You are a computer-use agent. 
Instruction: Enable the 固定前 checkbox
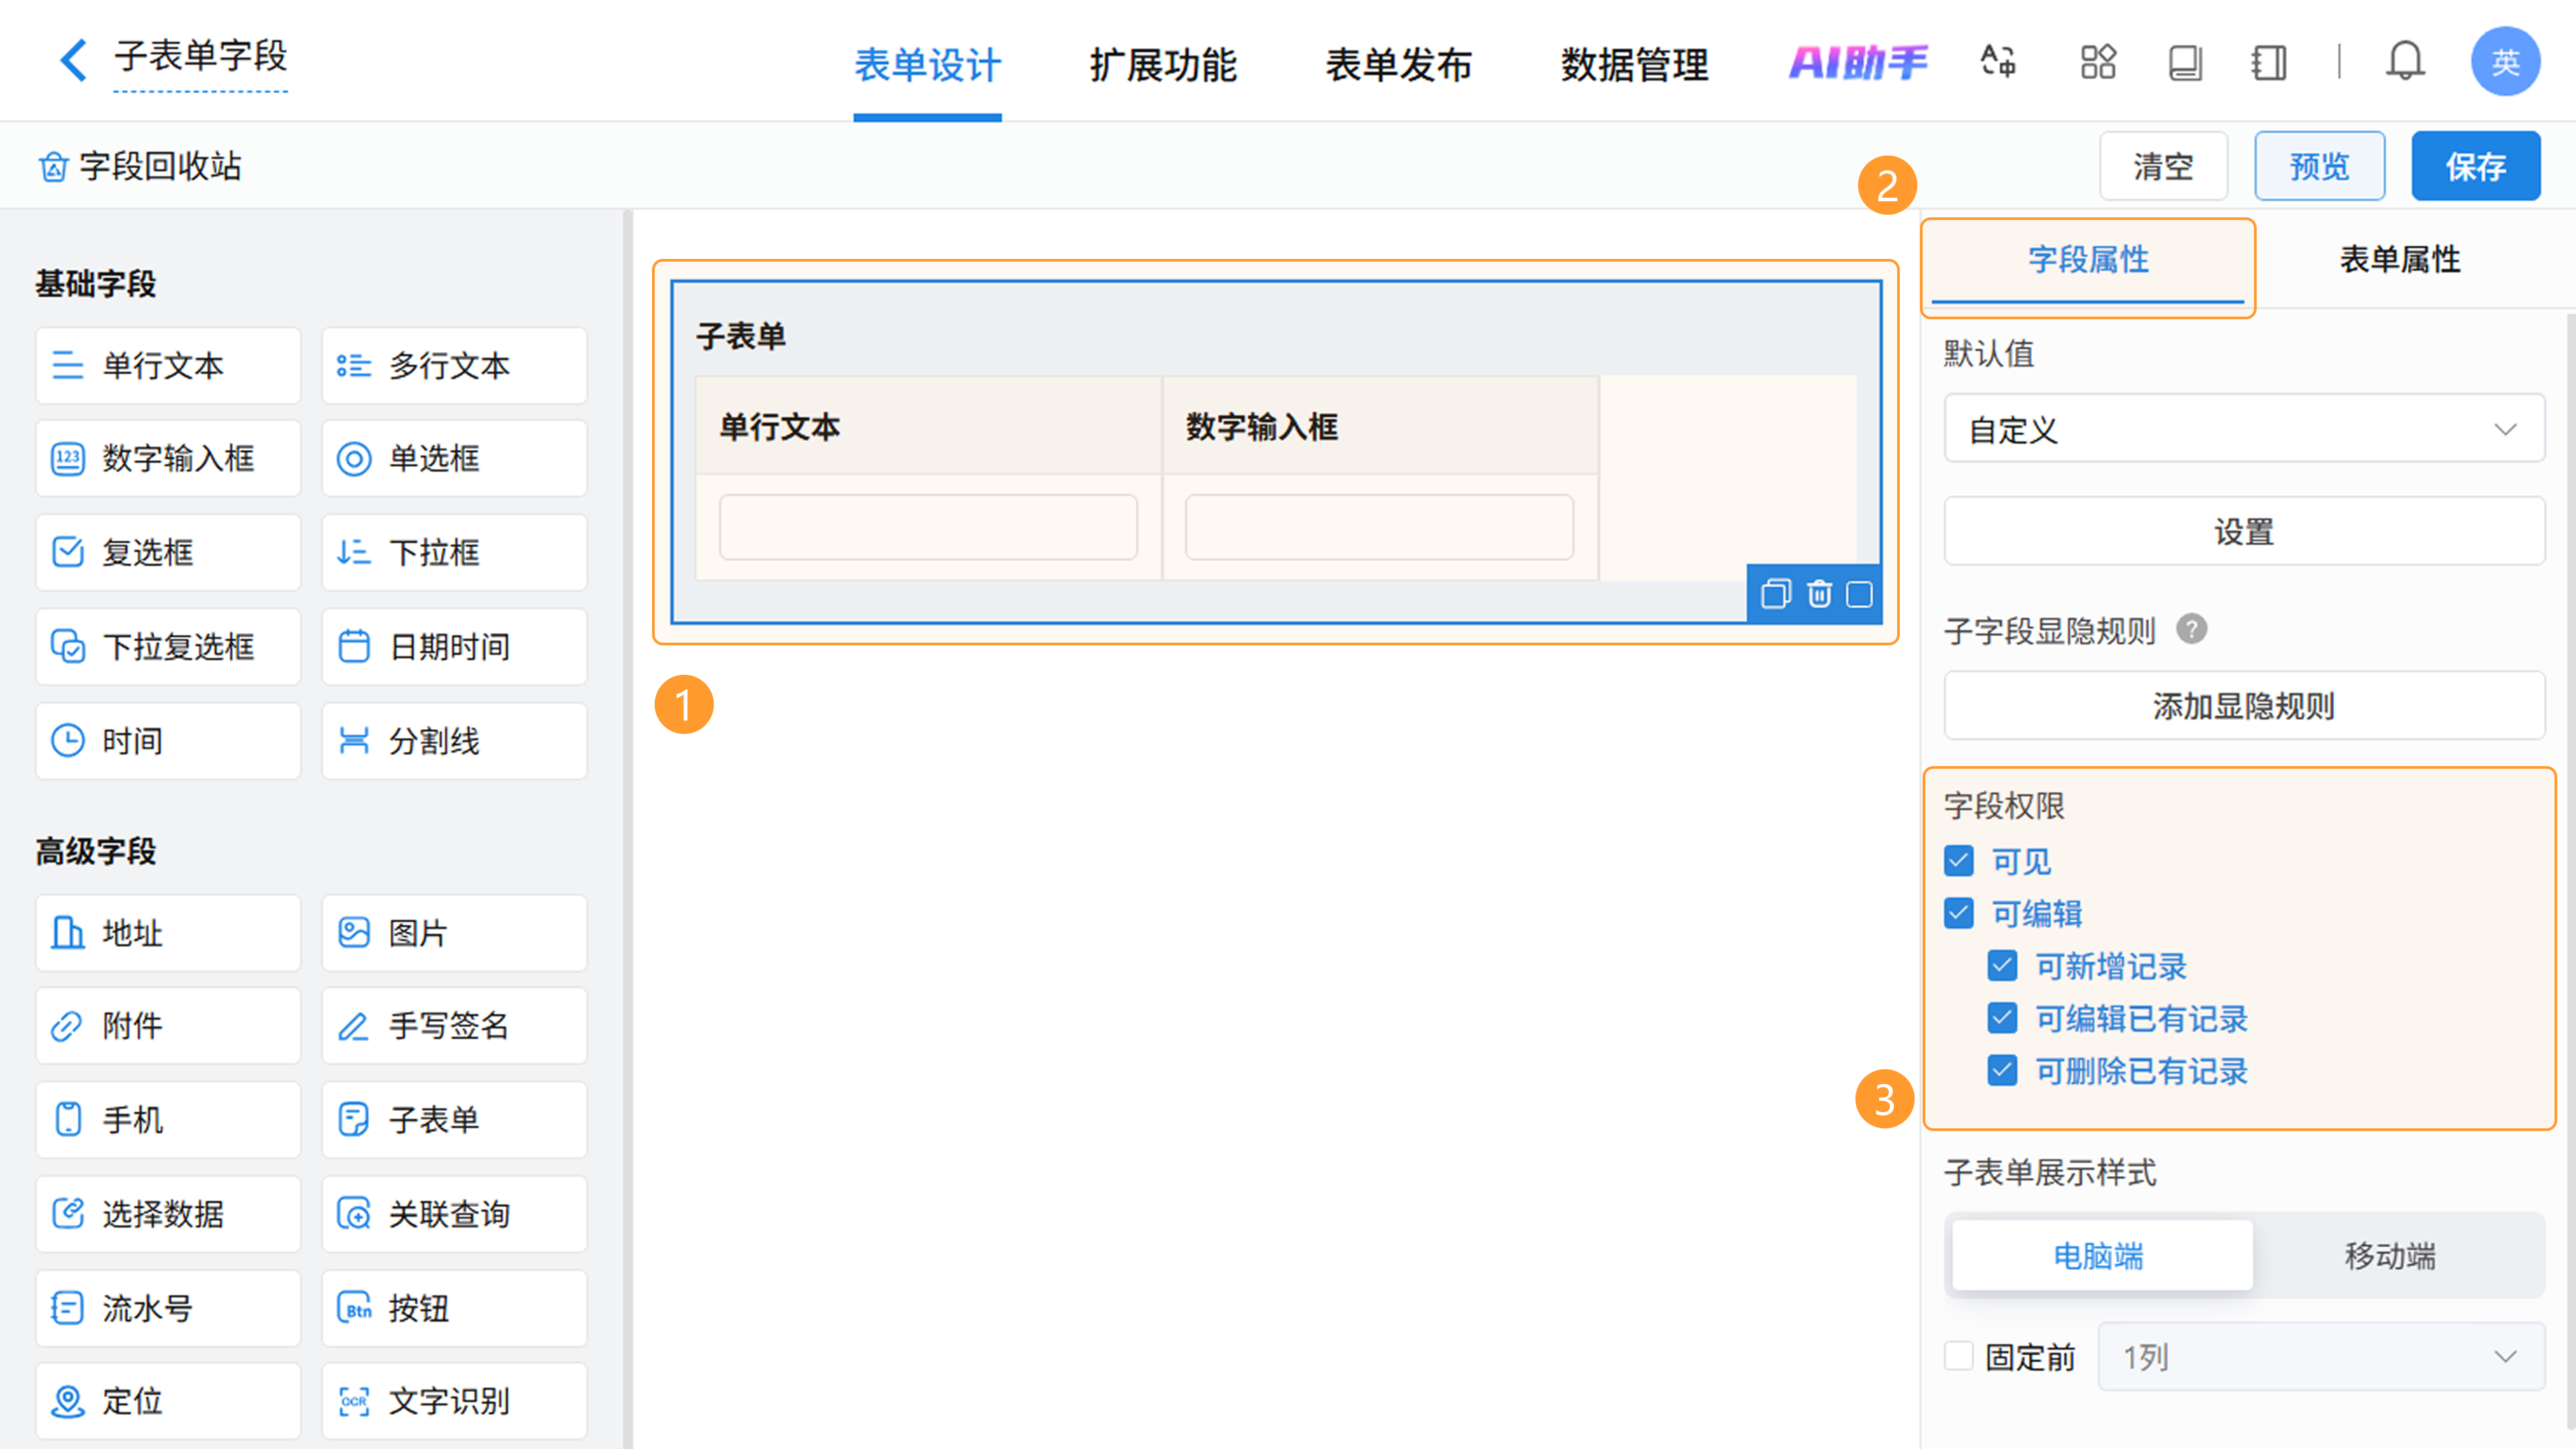[1959, 1357]
